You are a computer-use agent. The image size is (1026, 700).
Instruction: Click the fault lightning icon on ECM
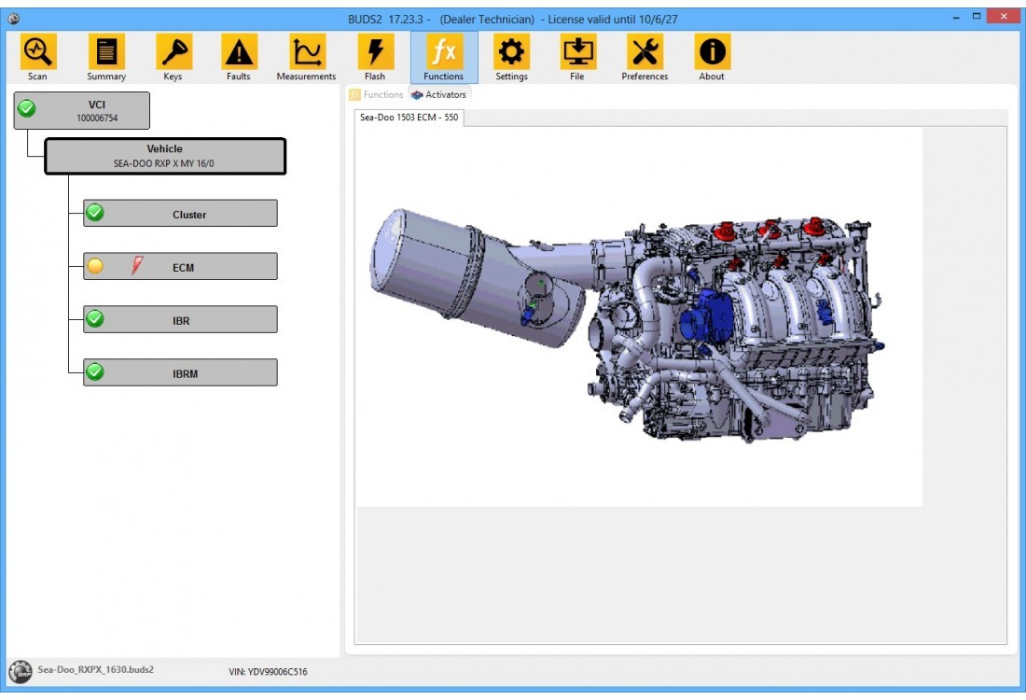(x=134, y=265)
